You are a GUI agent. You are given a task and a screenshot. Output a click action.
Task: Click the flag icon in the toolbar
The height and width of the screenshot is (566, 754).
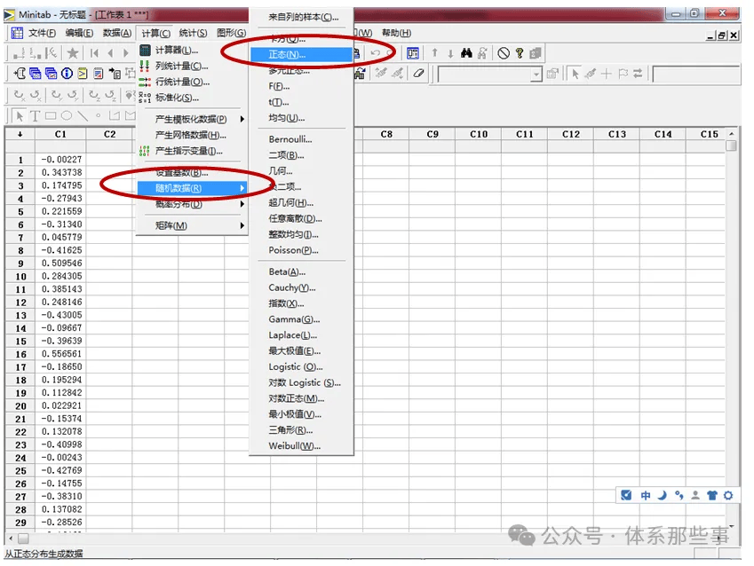pos(623,74)
